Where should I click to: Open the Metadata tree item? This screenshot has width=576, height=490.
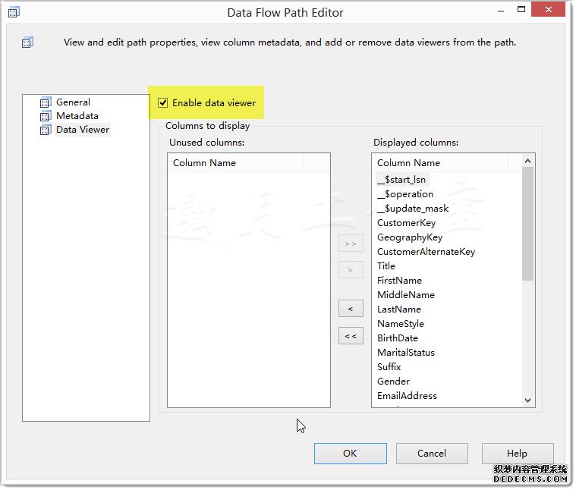tap(77, 116)
